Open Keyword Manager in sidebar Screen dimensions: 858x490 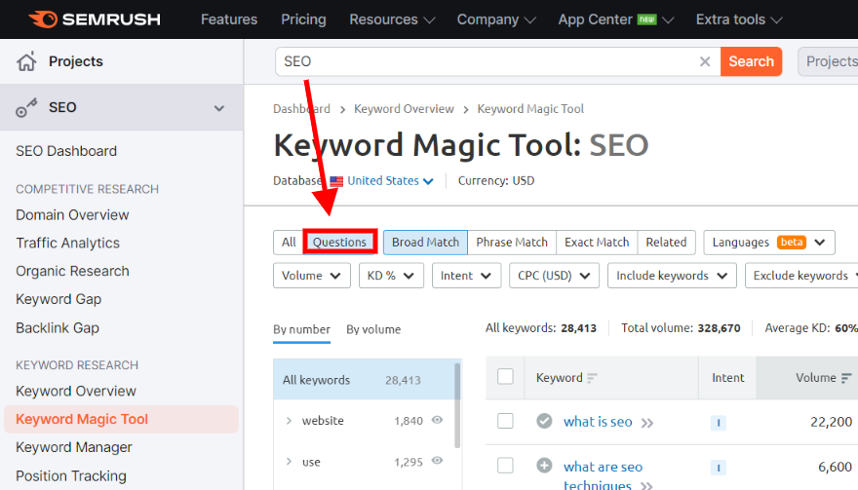click(74, 447)
